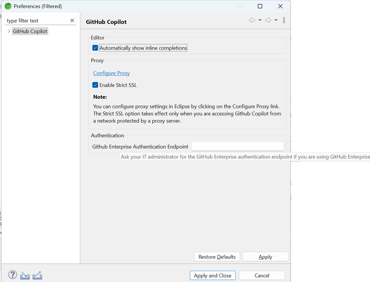This screenshot has width=370, height=282.
Task: Click the Back navigation arrow icon
Action: [252, 20]
